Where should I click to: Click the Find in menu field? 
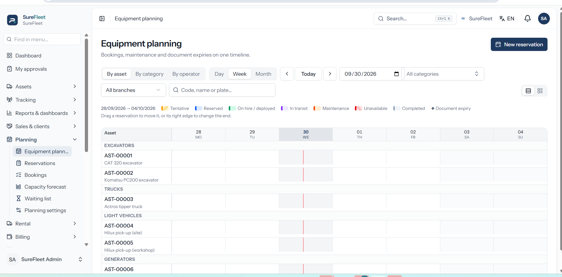click(42, 39)
